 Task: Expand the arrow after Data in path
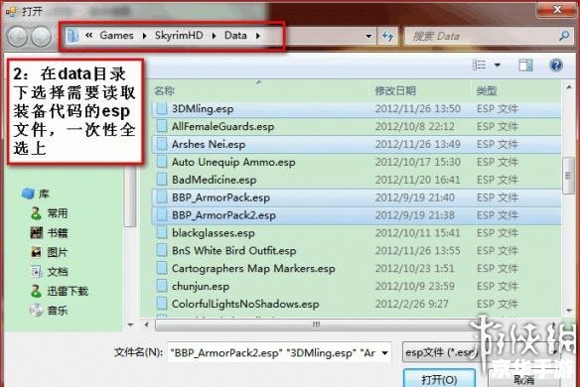click(258, 36)
